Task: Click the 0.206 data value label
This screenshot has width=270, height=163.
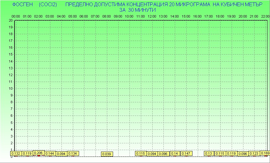Action: tap(38, 153)
